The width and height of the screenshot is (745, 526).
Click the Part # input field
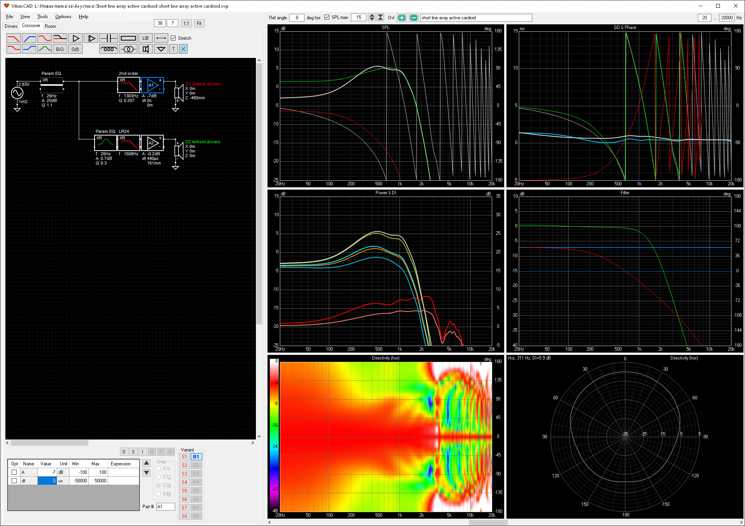[166, 507]
